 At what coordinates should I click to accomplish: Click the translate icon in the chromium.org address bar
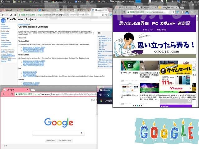103,15
